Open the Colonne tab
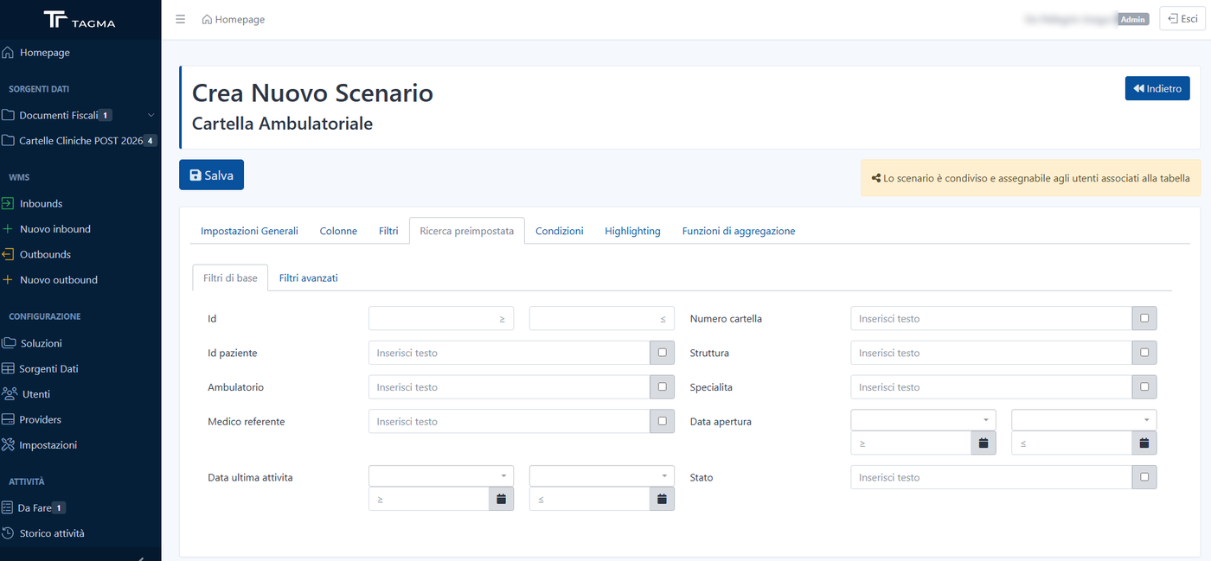Viewport: 1211px width, 561px height. [x=338, y=232]
